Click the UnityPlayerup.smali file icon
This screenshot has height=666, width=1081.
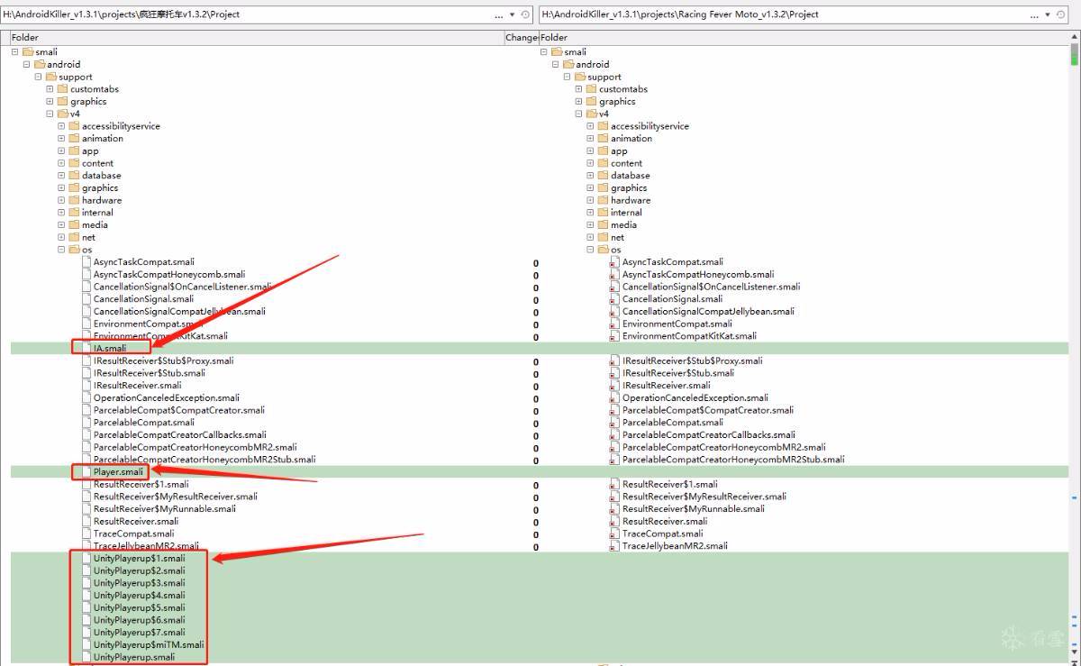86,657
